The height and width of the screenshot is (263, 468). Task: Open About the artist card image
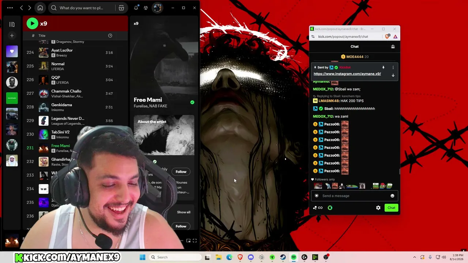164,135
